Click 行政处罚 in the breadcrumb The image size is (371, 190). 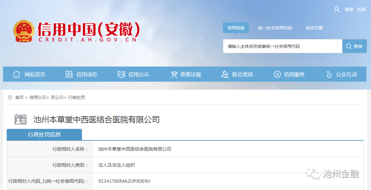(x=76, y=97)
